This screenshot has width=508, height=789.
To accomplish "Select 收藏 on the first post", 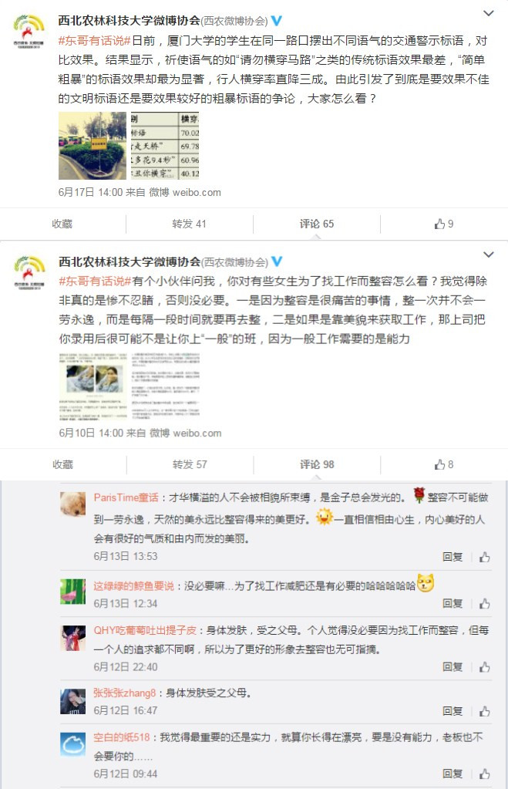I will (x=62, y=224).
